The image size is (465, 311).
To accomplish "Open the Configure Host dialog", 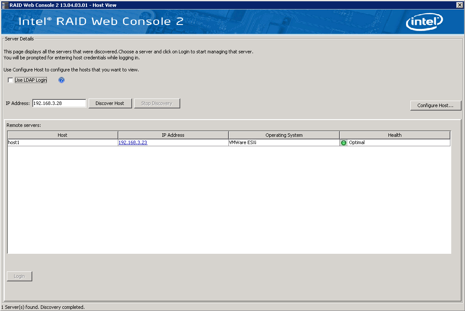I will pos(435,105).
